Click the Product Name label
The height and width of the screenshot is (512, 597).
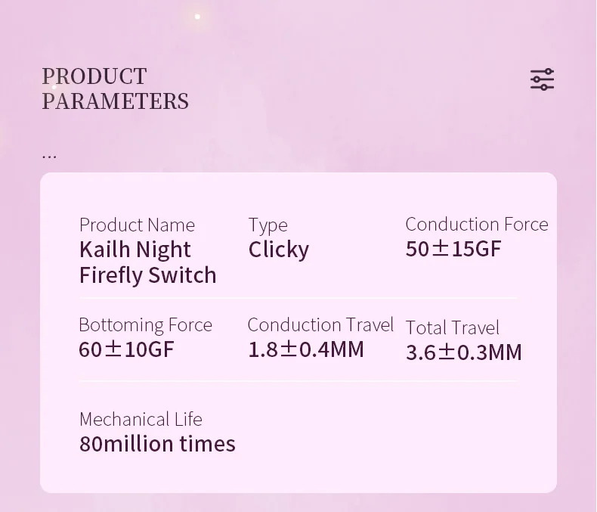click(x=137, y=225)
